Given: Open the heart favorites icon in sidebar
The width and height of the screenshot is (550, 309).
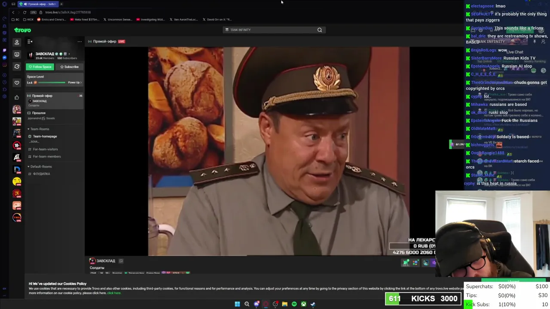Looking at the screenshot, I should click(17, 82).
